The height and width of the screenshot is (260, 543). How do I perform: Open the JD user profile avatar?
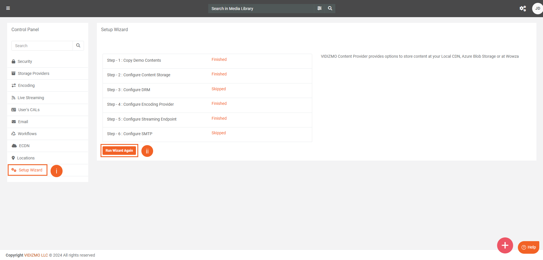pos(537,9)
